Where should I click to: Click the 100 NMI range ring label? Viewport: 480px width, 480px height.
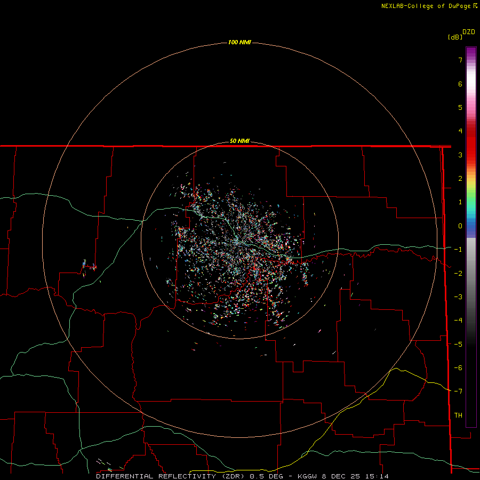(239, 42)
